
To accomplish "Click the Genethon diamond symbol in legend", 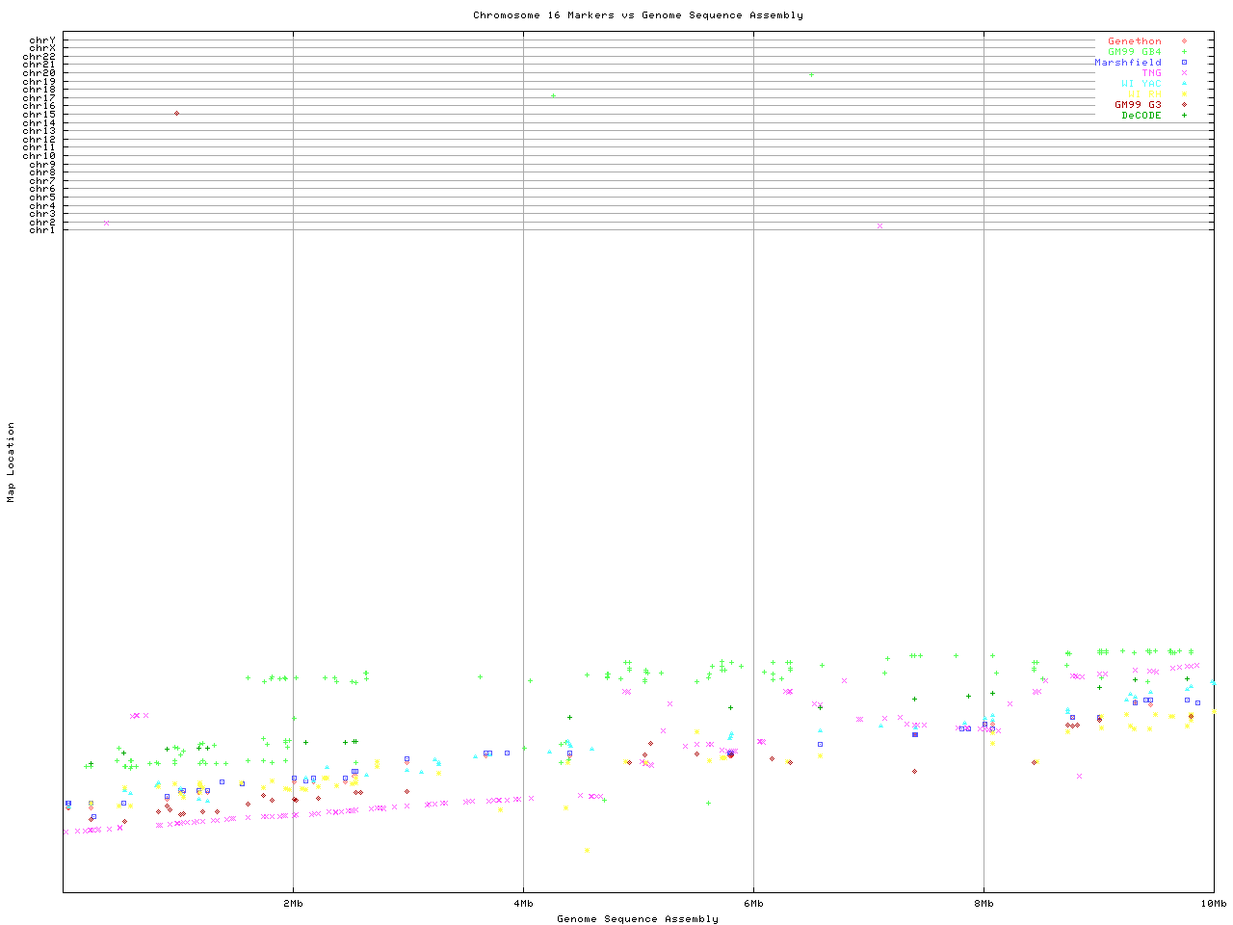I will point(1184,41).
